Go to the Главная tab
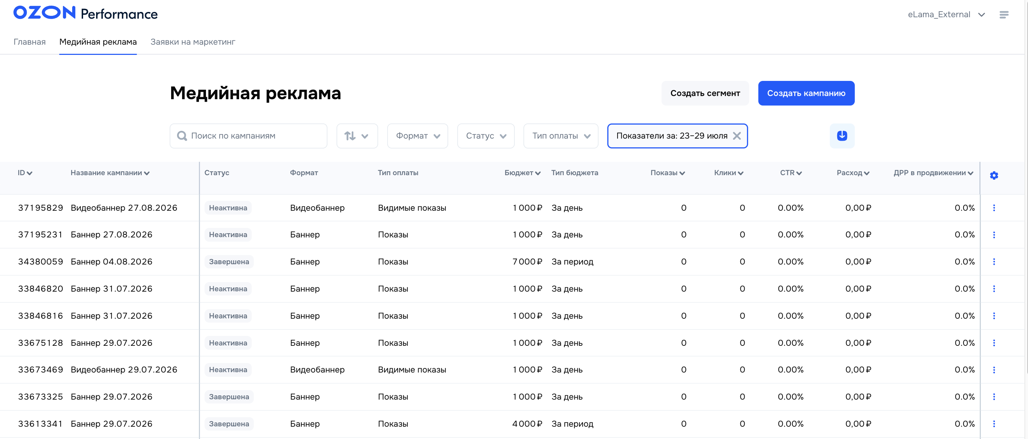1028x439 pixels. click(30, 42)
